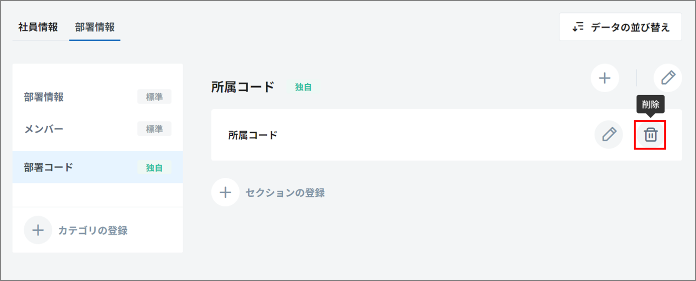Click the pencil icon in 所属コード row
Viewport: 696px width, 281px height.
(609, 135)
